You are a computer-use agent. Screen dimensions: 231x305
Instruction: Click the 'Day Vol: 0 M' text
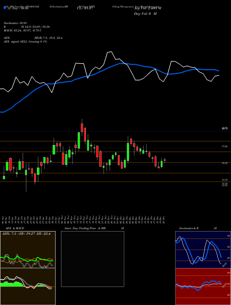(145, 14)
